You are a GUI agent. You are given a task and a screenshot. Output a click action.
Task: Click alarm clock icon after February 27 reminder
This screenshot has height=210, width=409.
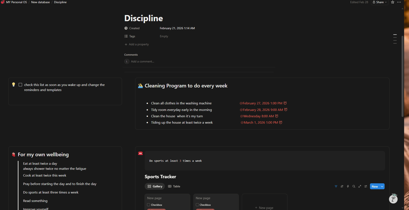click(285, 103)
